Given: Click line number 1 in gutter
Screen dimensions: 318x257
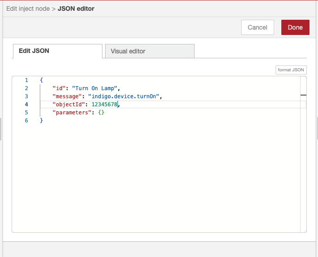Looking at the screenshot, I should [x=26, y=80].
